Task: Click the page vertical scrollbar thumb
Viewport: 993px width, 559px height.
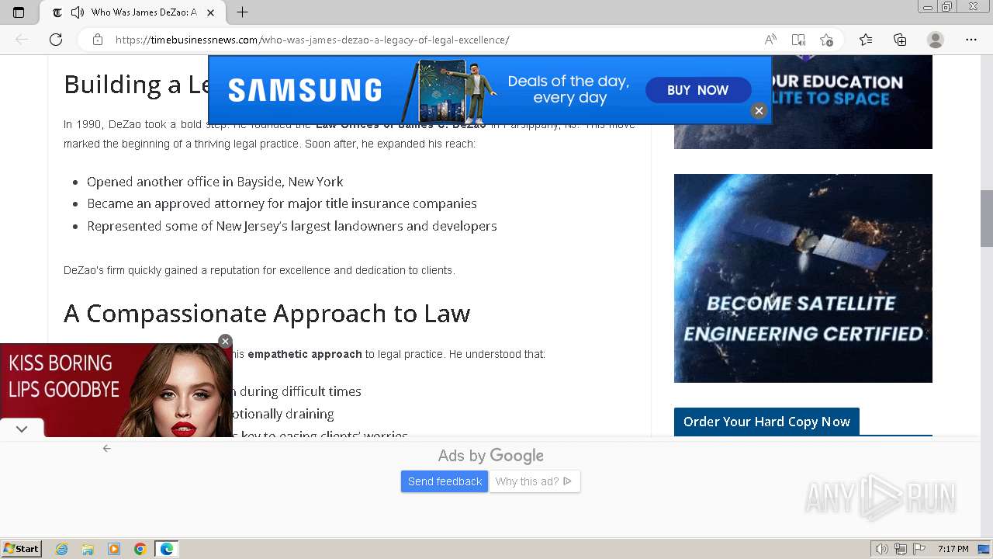Action: click(986, 218)
